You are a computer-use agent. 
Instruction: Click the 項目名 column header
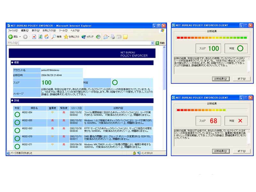[34, 108]
